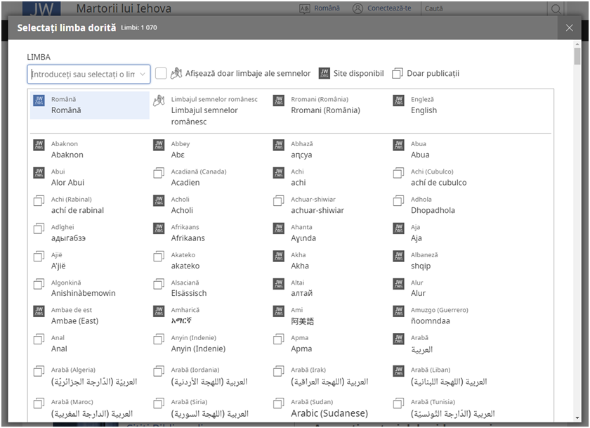
Task: Click the sign language hands icon beside checkbox
Action: point(176,73)
